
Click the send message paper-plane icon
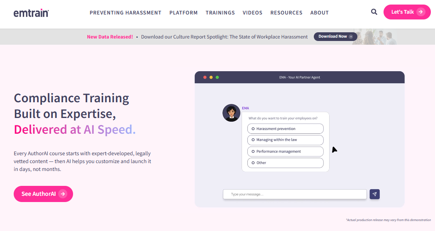tap(374, 194)
